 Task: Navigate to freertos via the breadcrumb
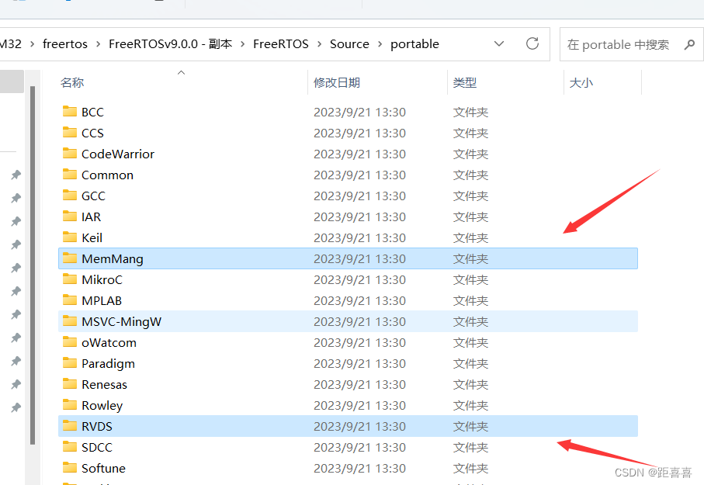pyautogui.click(x=65, y=44)
